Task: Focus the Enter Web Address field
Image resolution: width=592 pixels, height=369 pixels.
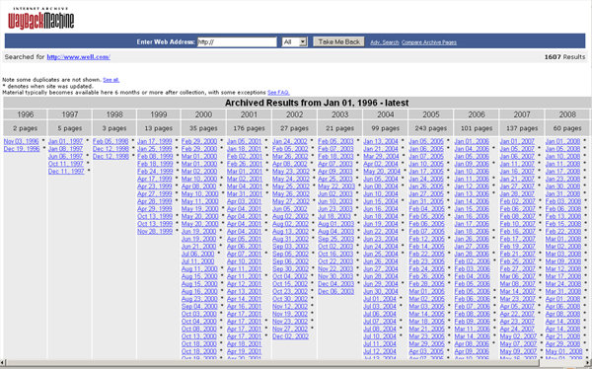Action: pos(237,41)
